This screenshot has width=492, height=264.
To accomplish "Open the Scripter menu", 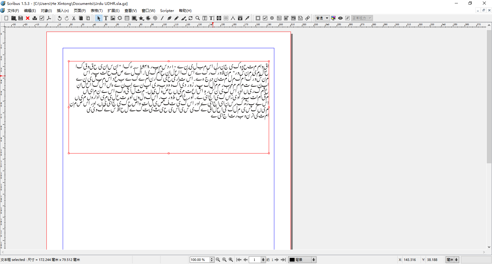I will (167, 10).
